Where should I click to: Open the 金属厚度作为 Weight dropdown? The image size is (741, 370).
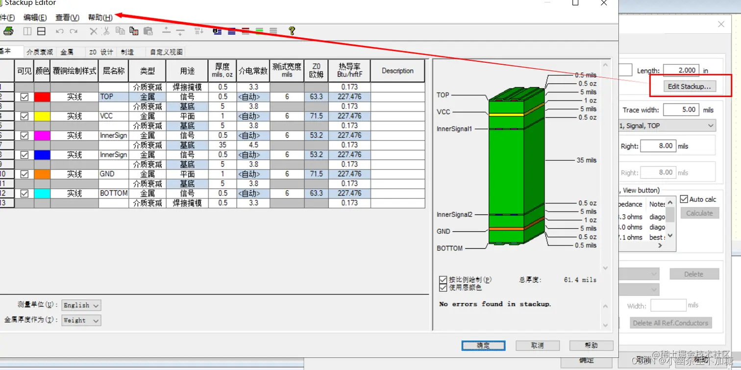(81, 320)
